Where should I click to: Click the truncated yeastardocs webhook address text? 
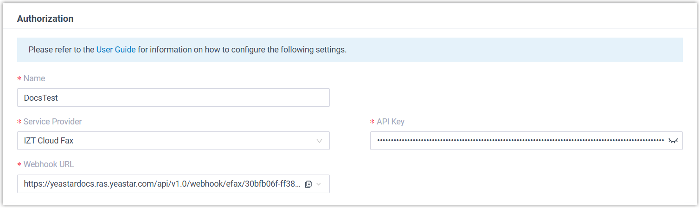click(161, 184)
